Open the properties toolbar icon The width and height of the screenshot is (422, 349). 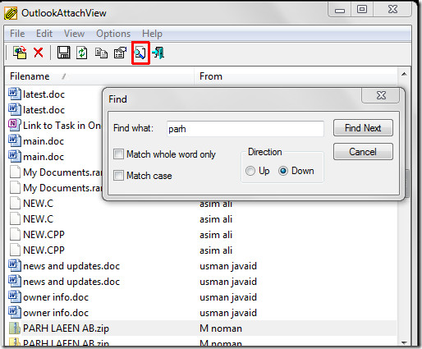pyautogui.click(x=120, y=53)
